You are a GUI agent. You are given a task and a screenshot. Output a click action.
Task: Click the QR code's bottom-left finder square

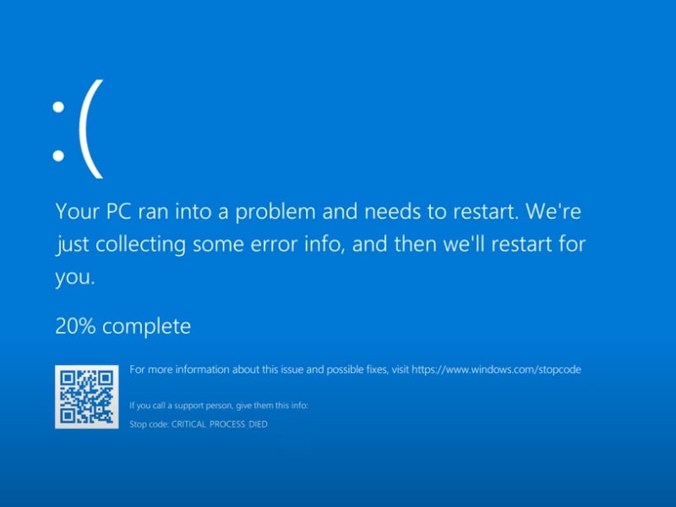tap(68, 416)
